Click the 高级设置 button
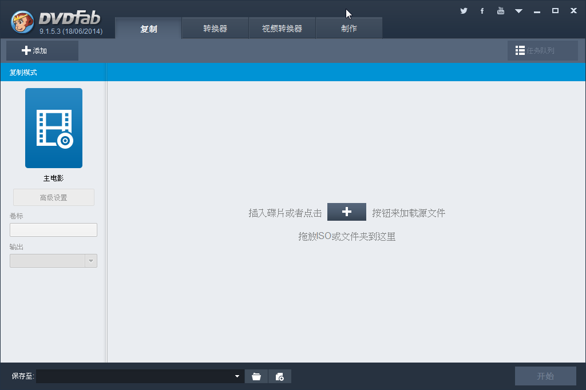Image resolution: width=586 pixels, height=390 pixels. [x=54, y=197]
